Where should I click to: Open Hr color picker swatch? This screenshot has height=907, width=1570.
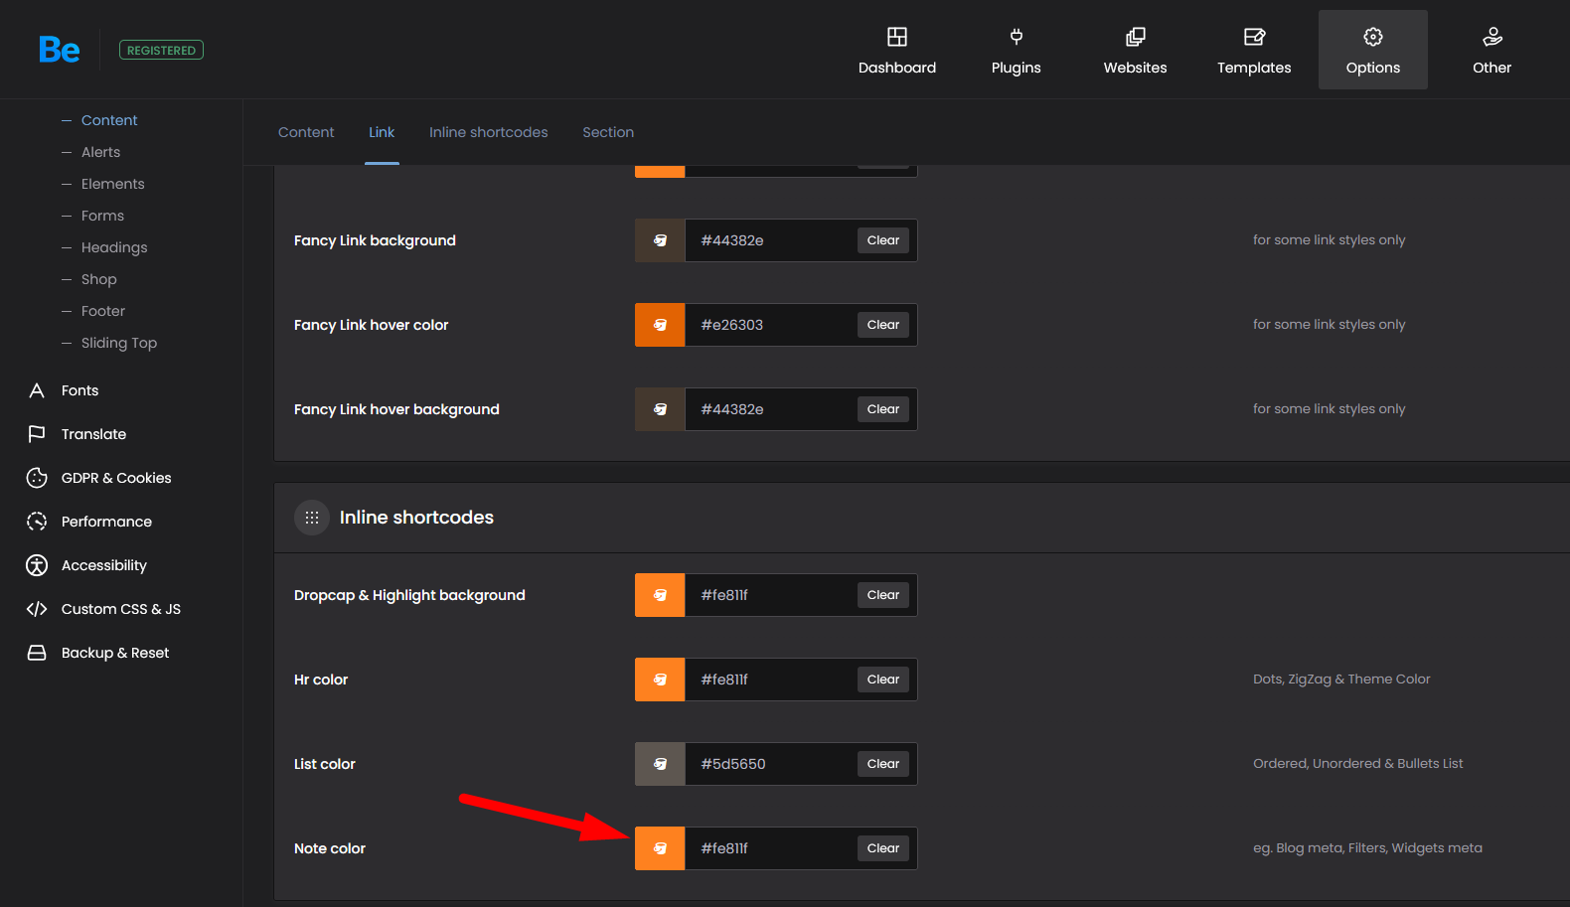click(x=660, y=680)
